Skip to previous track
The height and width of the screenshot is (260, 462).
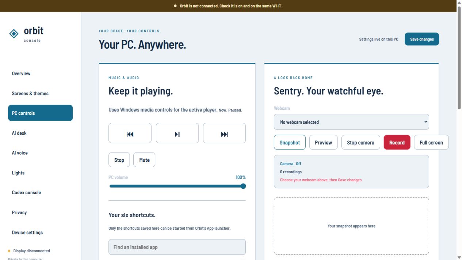130,133
